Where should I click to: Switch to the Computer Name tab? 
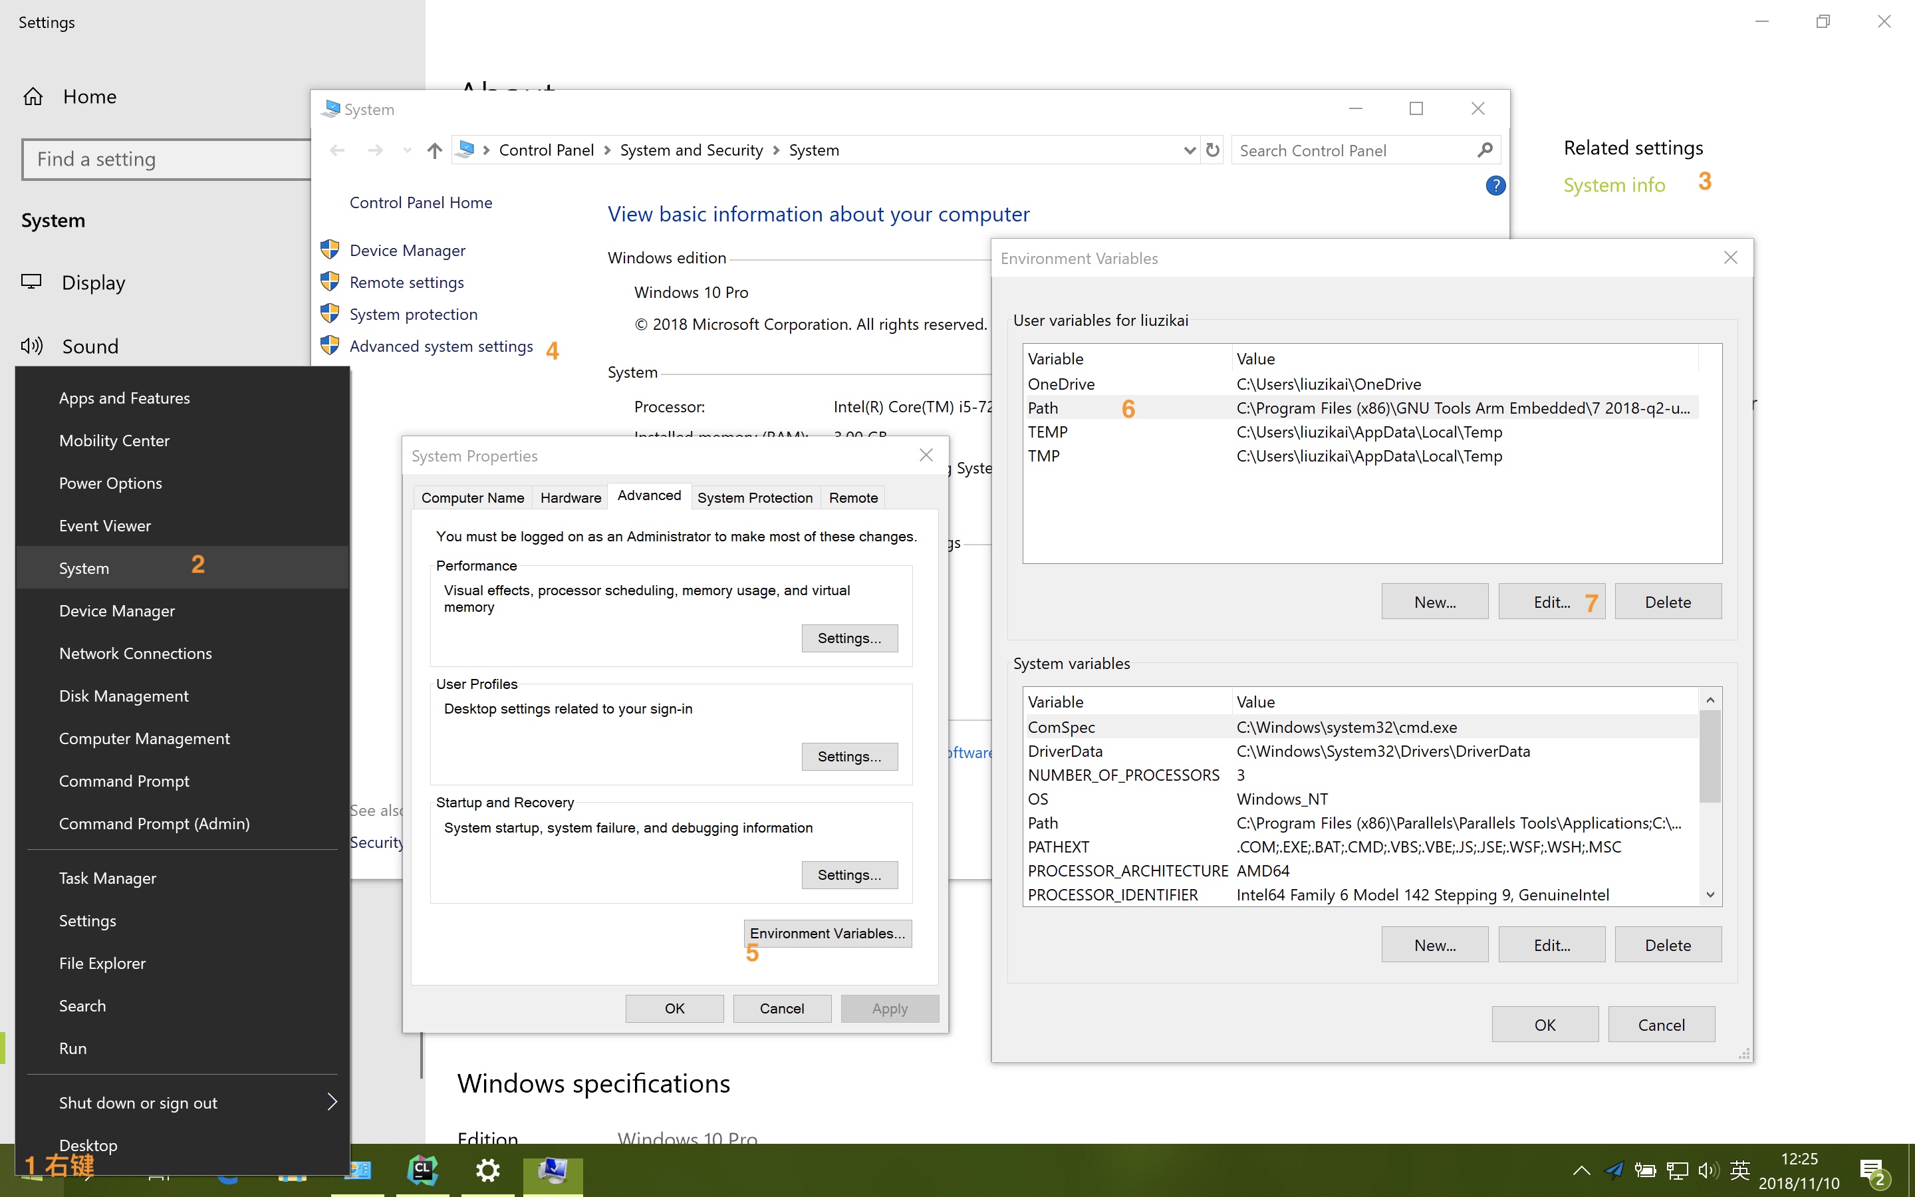tap(472, 497)
